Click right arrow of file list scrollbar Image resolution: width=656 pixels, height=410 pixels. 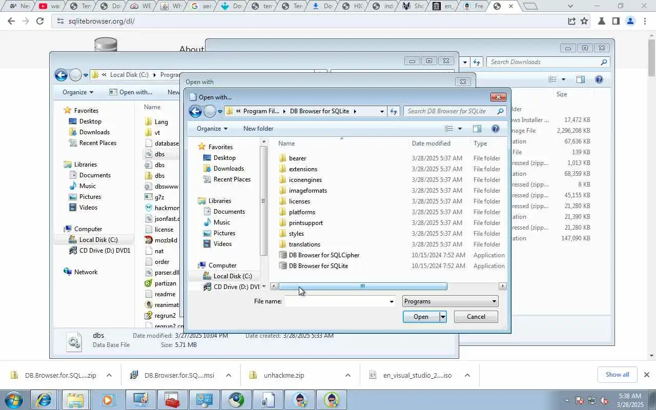tap(502, 286)
